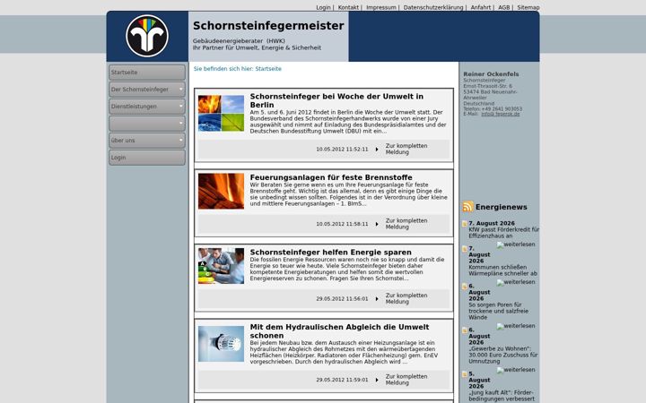The image size is (646, 403).
Task: Open weiterlesen image under So sorgen Poren news
Action: point(516,326)
